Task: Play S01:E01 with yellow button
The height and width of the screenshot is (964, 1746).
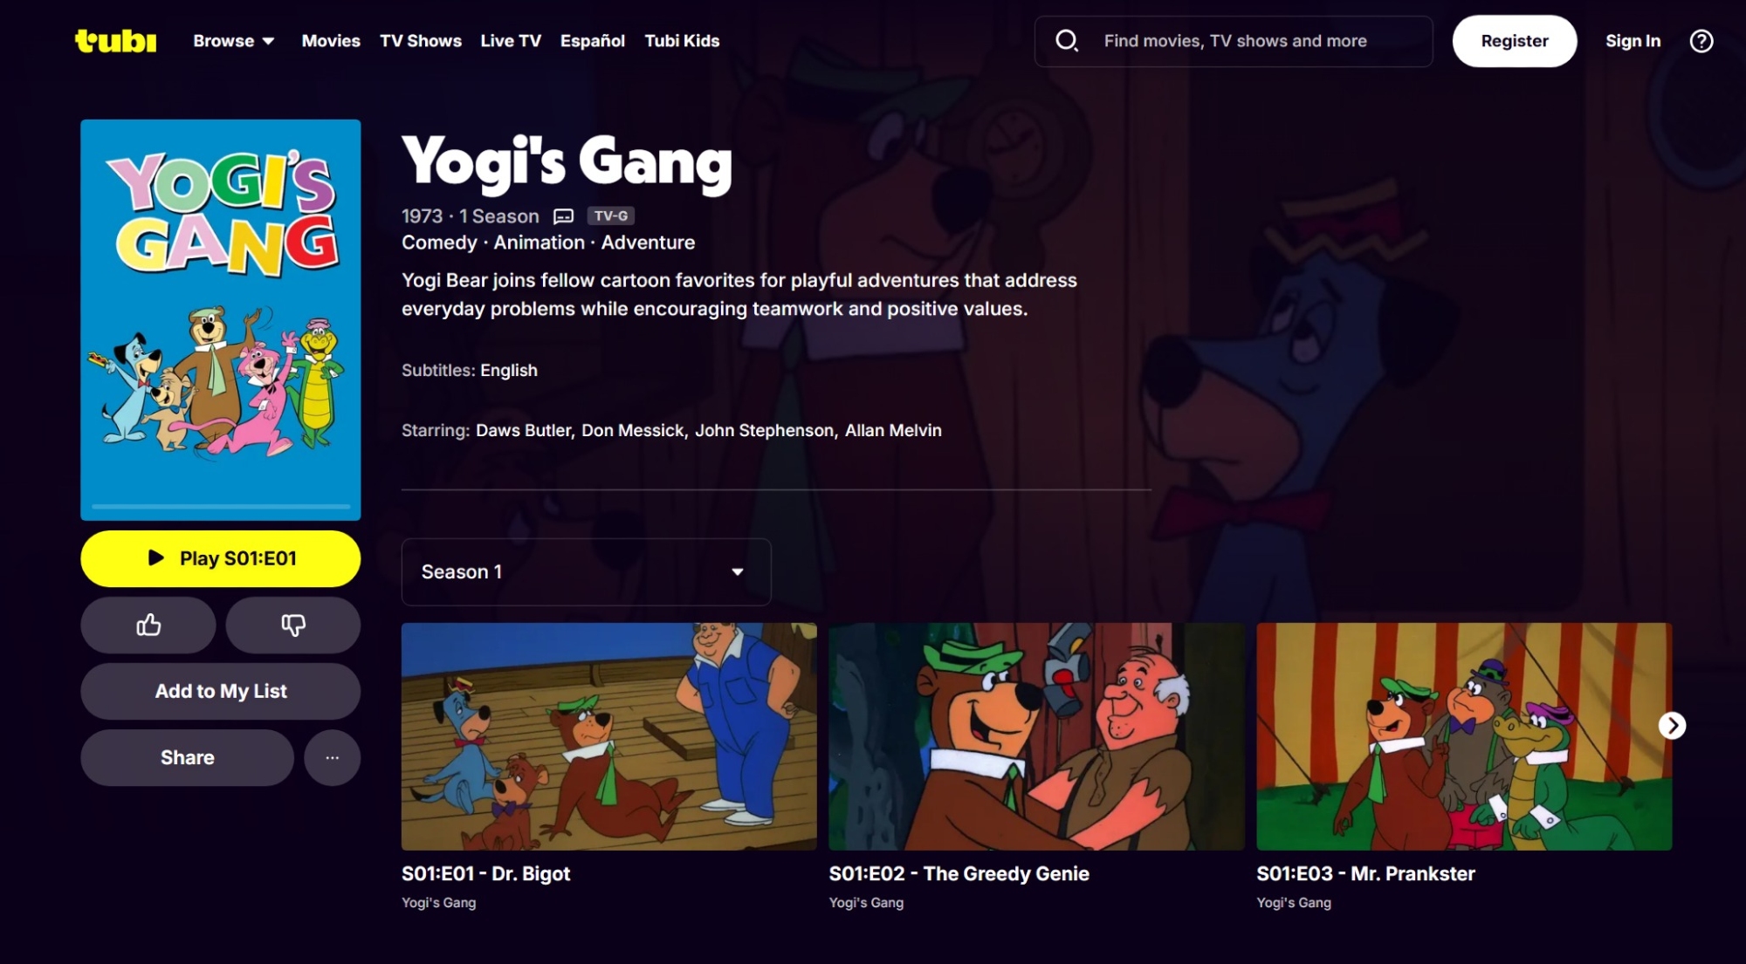Action: point(221,558)
